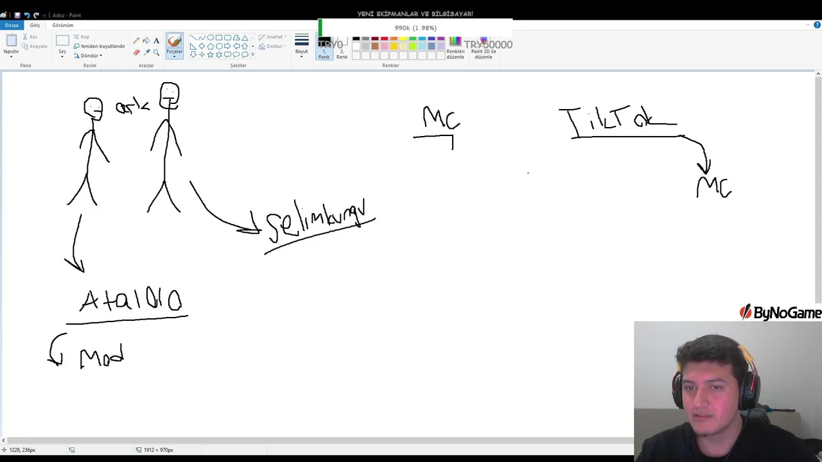Click the Kırp crop button
Image resolution: width=822 pixels, height=462 pixels.
pos(82,37)
